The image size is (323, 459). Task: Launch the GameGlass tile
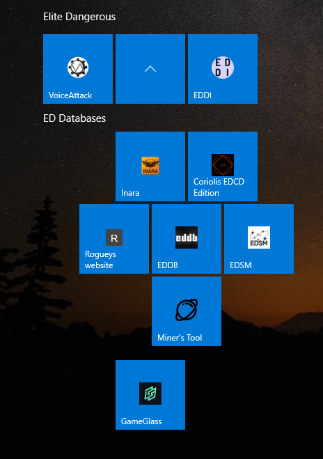(150, 395)
